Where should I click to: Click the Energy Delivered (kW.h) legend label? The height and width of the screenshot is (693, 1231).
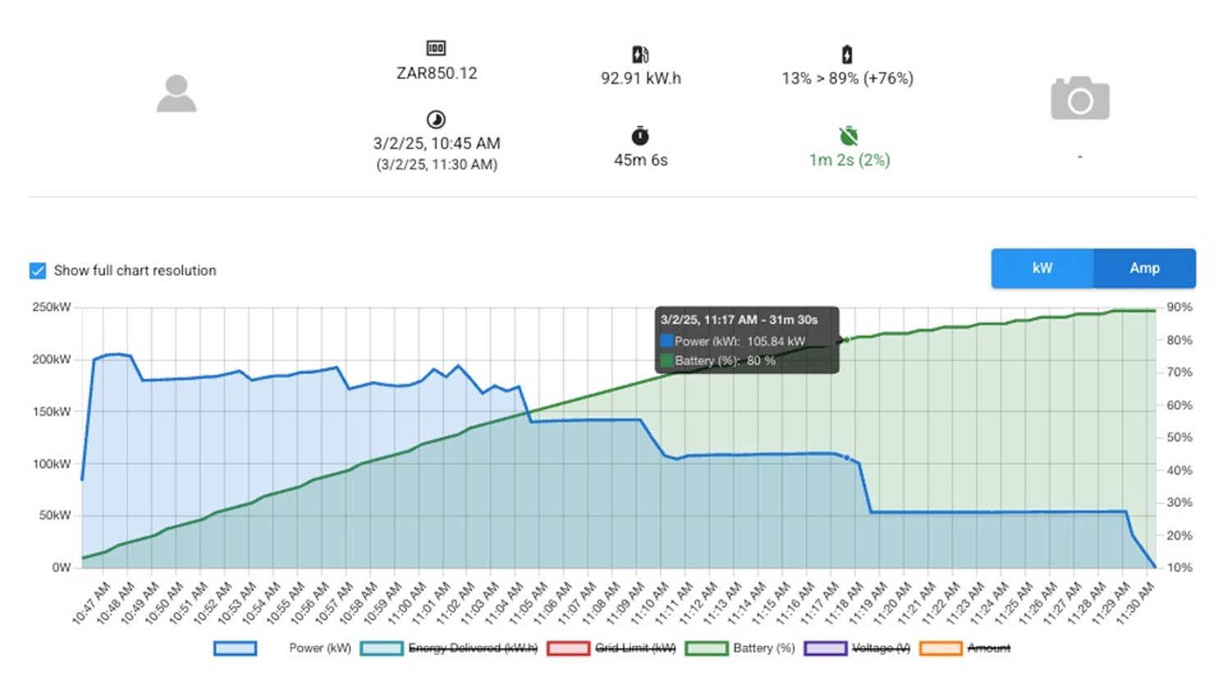click(473, 648)
